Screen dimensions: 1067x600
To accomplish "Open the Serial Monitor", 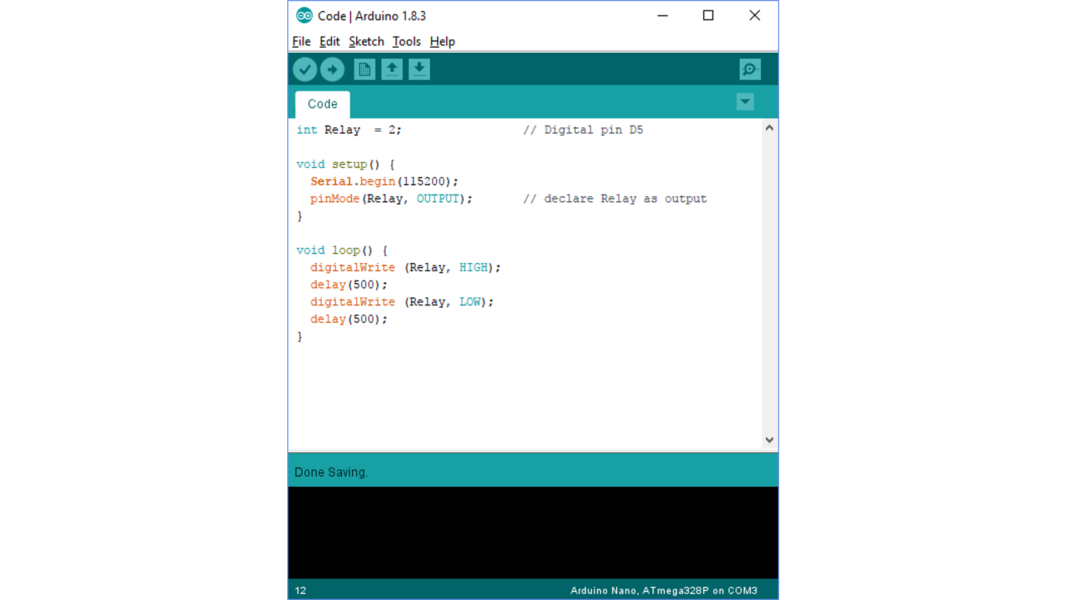I will click(750, 69).
